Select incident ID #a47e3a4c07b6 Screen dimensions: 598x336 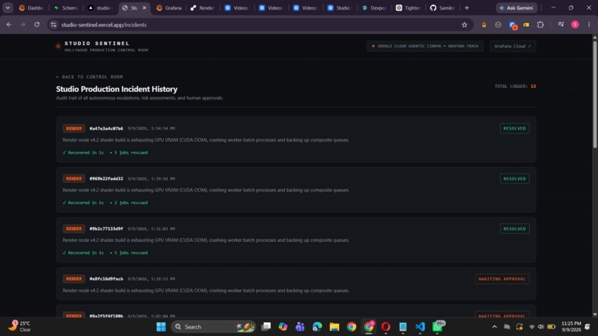pos(106,128)
